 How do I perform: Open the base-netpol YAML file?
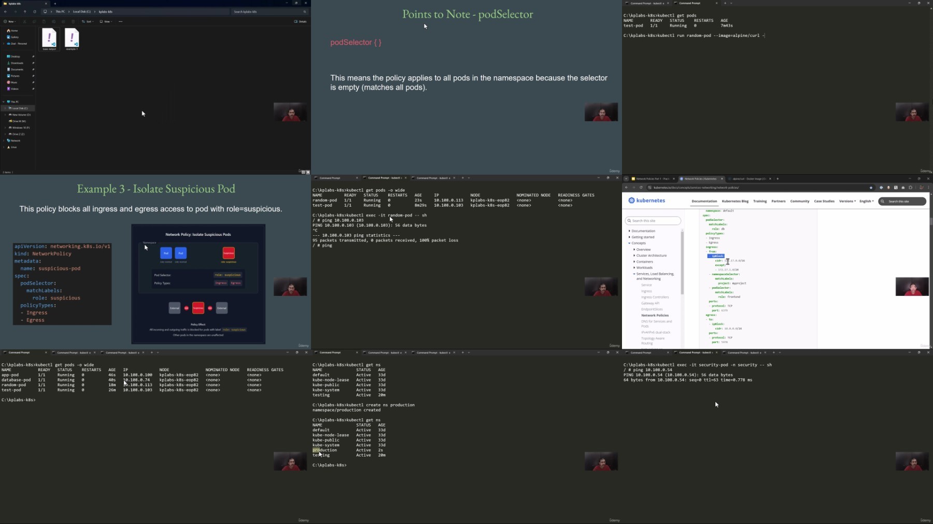49,39
